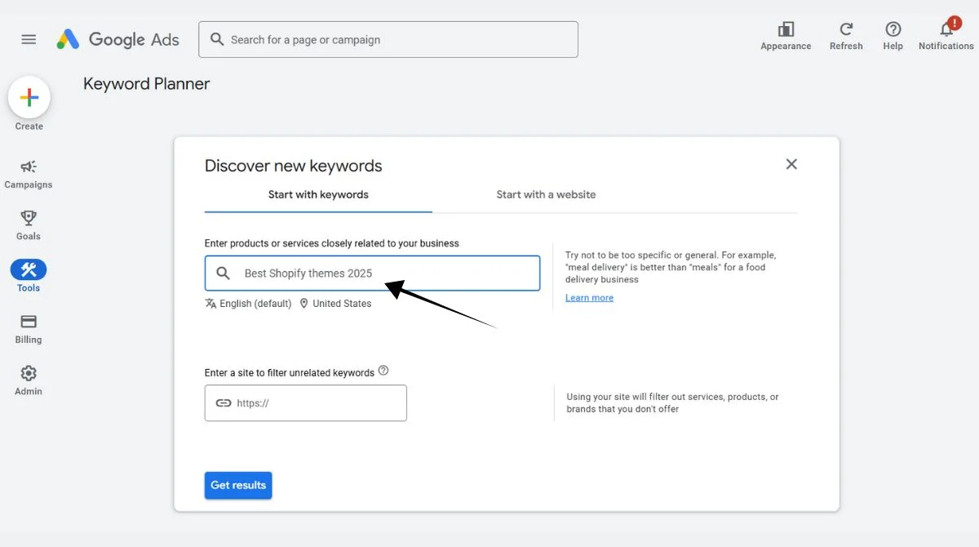Select the Start with keywords tab

pyautogui.click(x=317, y=194)
